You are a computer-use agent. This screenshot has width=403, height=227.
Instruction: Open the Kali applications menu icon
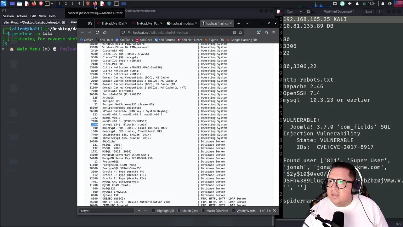click(x=3, y=3)
